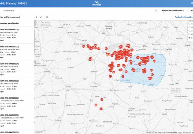The width and height of the screenshot is (193, 134).
Task: Click the open padlock unlock icon
Action: point(41,17)
